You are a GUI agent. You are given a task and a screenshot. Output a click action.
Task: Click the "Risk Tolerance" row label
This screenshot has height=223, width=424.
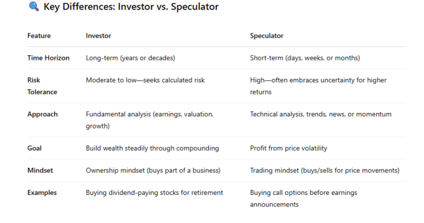pyautogui.click(x=42, y=86)
